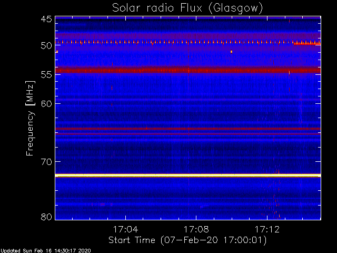Click the '17:12' time axis label

[267, 229]
